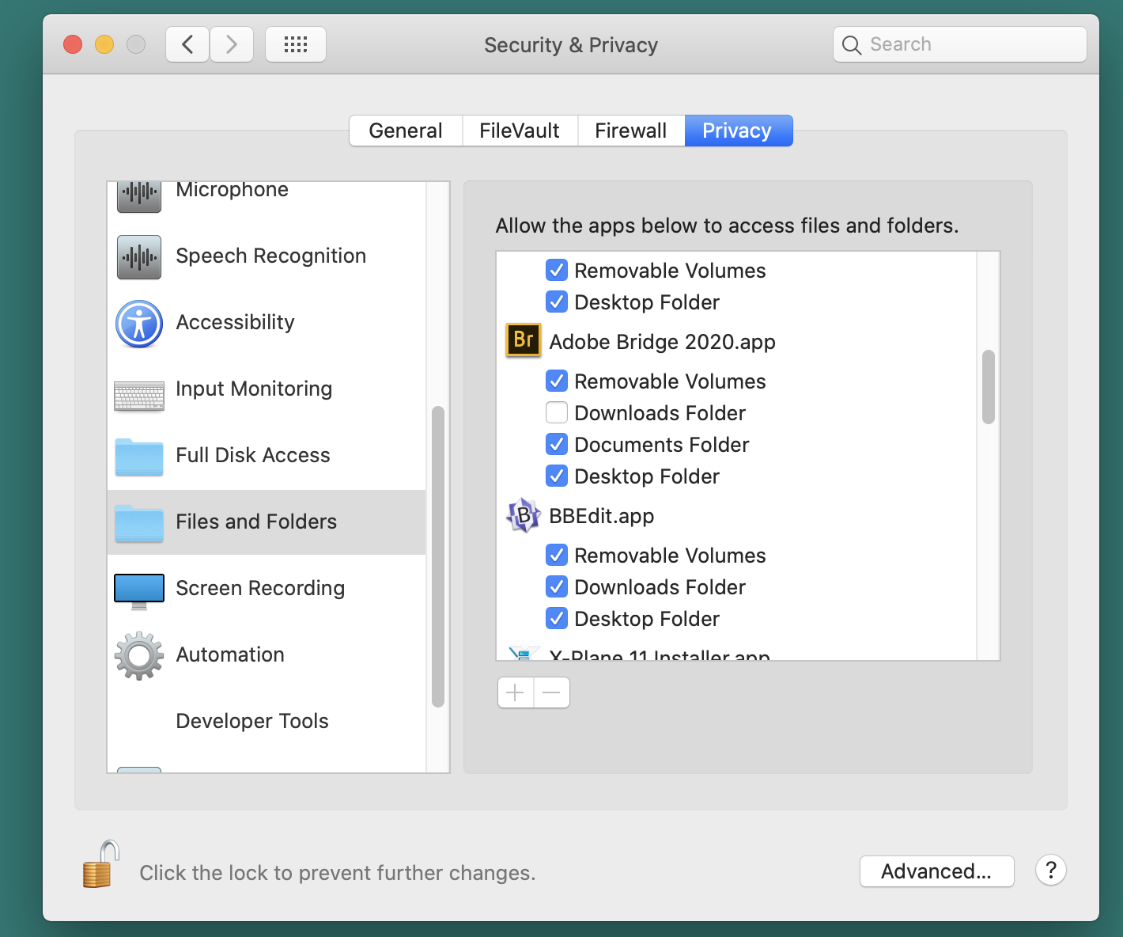Select the Privacy tab
Image resolution: width=1123 pixels, height=937 pixels.
point(737,131)
